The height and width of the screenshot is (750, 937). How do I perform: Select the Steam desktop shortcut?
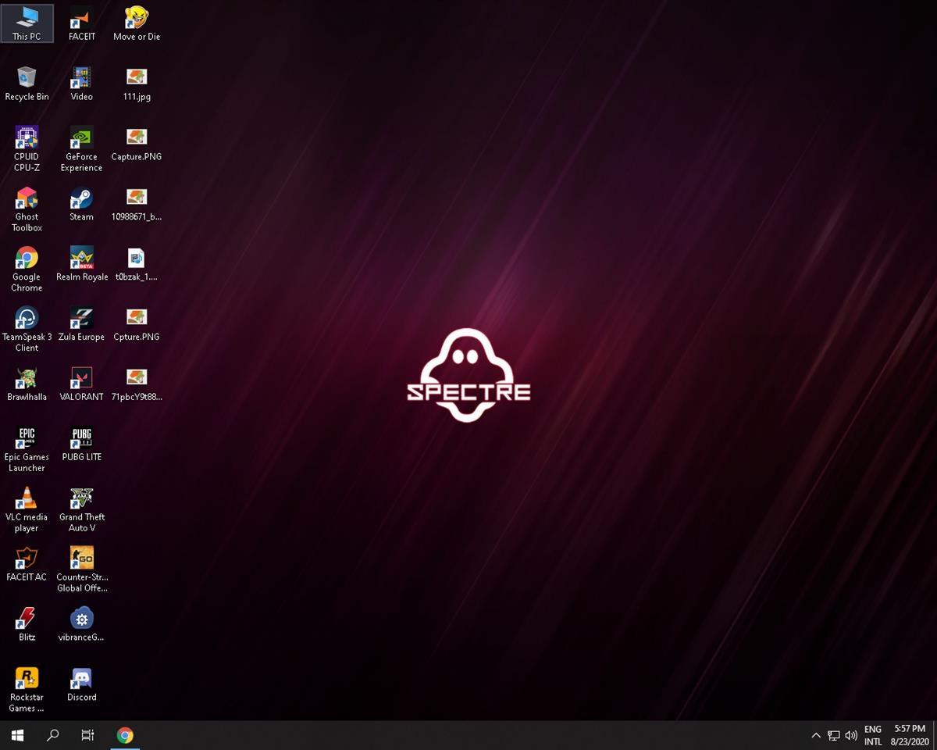[x=82, y=203]
